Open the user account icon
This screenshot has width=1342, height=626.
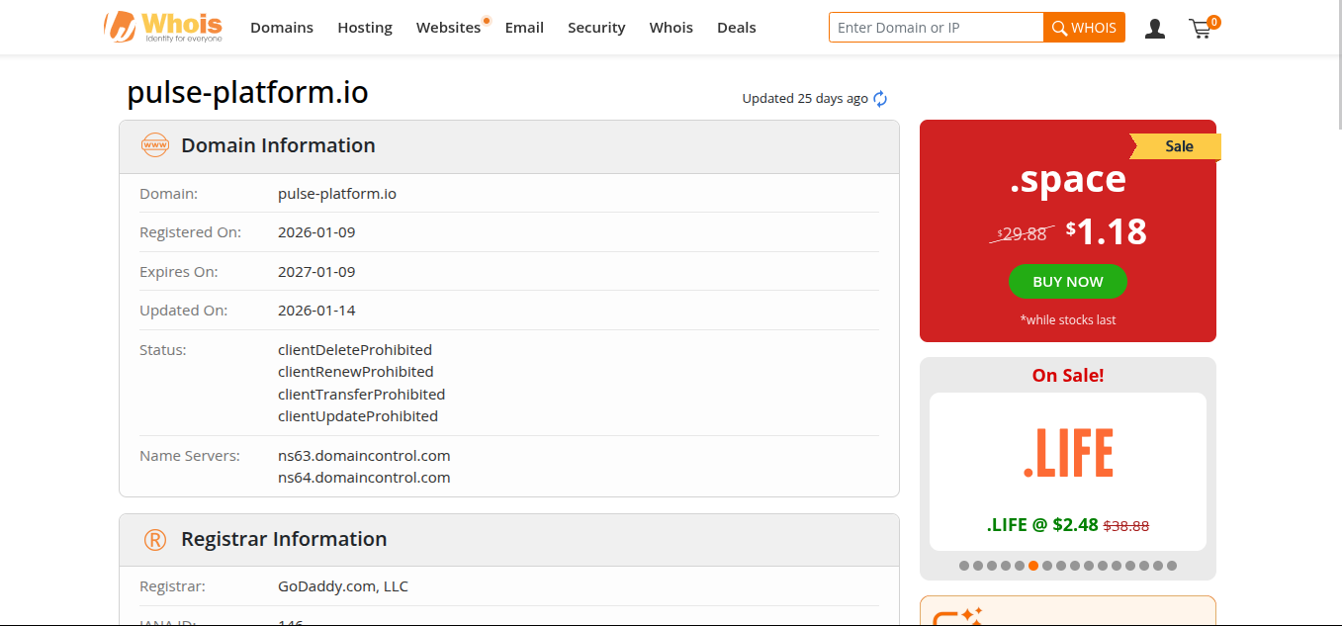point(1154,29)
